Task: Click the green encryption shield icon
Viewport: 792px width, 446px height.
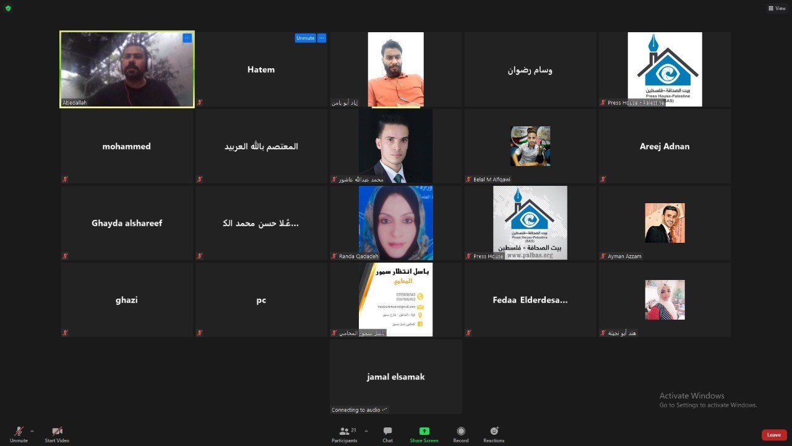Action: [8, 8]
